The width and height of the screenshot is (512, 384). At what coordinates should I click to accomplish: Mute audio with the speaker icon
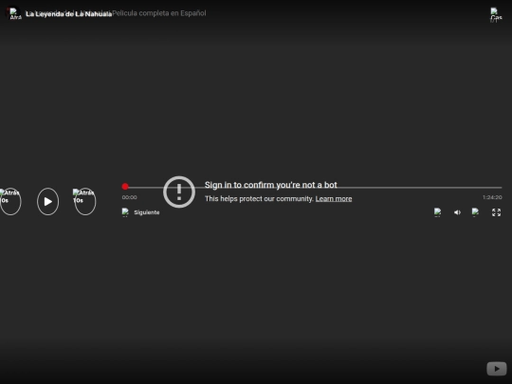pos(457,212)
